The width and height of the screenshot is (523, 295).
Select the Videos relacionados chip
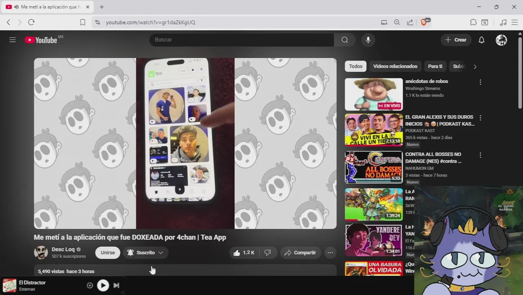[395, 66]
